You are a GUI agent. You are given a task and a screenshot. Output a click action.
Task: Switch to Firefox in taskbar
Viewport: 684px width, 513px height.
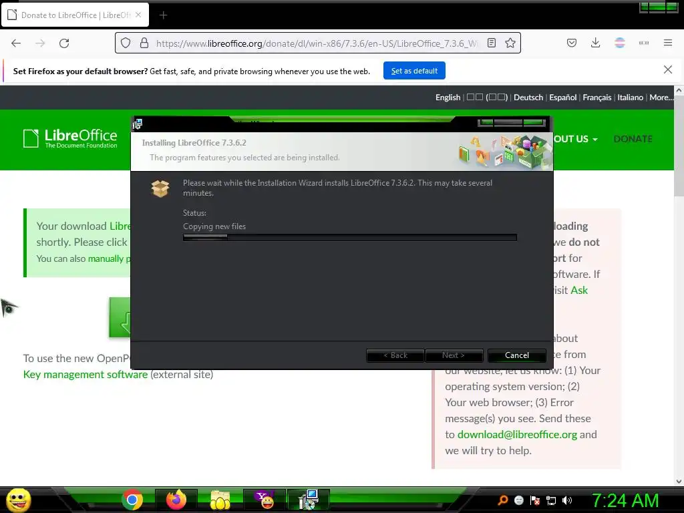tap(176, 500)
